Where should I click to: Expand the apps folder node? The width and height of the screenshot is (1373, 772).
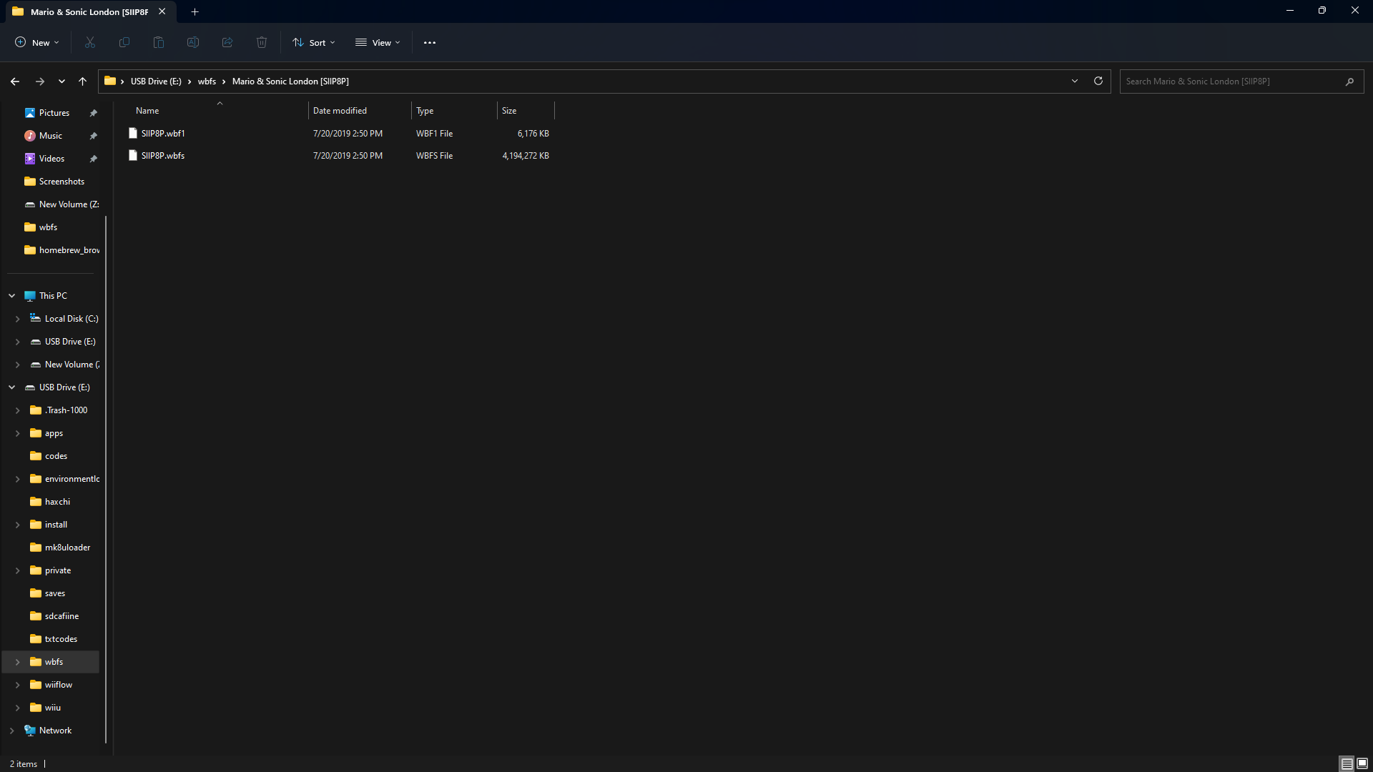(x=18, y=433)
